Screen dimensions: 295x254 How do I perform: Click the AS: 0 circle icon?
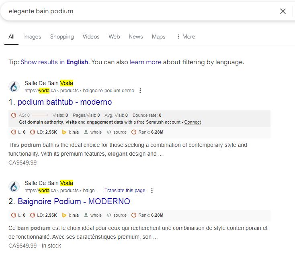pyautogui.click(x=14, y=115)
